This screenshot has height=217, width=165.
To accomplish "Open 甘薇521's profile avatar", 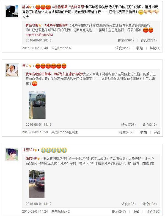I will [x=12, y=154].
